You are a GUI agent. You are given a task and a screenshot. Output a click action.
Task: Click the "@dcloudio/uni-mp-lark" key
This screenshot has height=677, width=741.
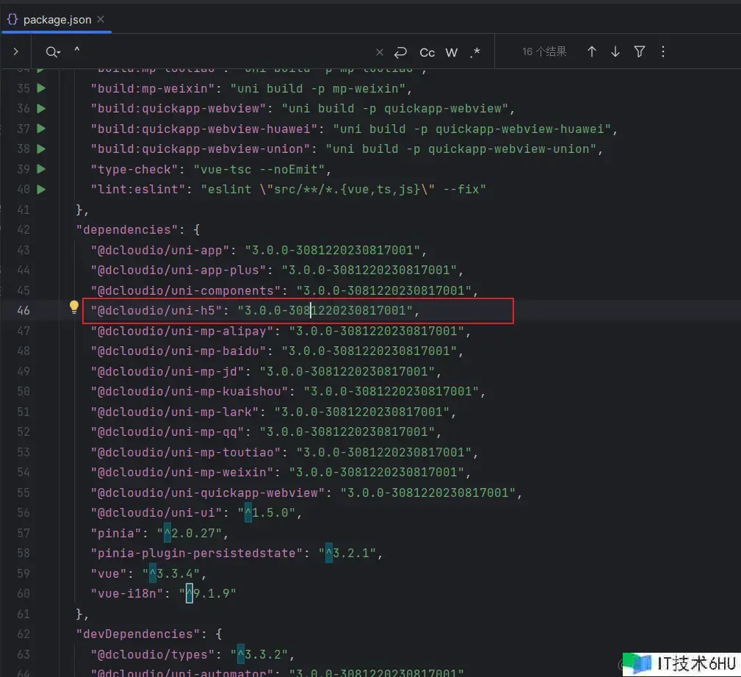pos(174,412)
